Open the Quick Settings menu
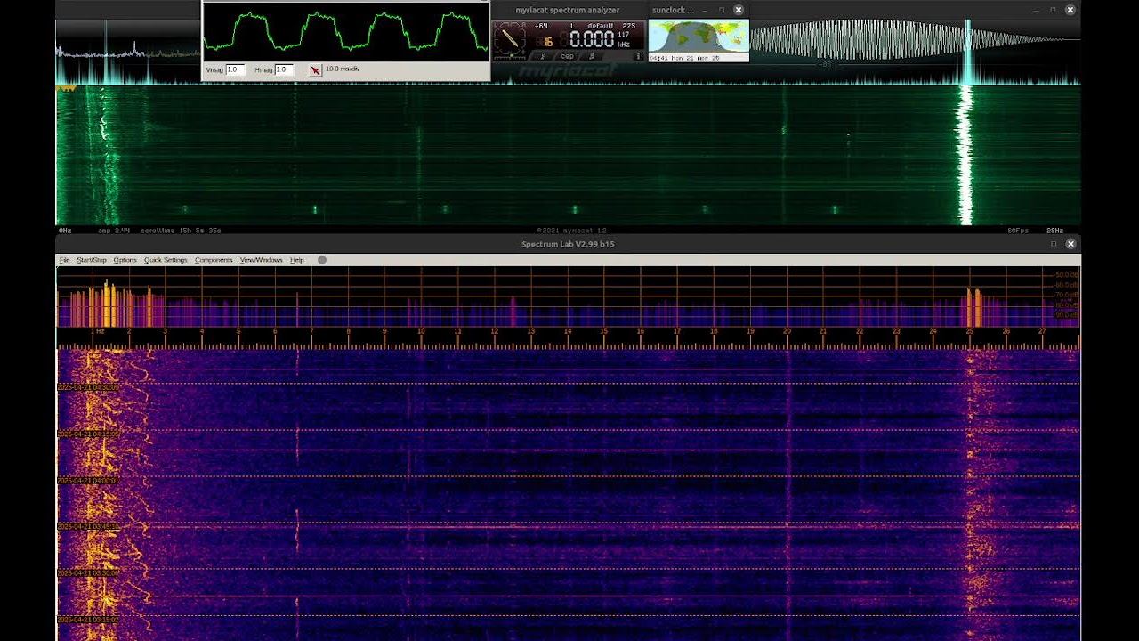 (166, 260)
